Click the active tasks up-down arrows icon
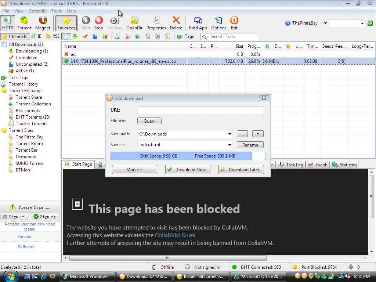The width and height of the screenshot is (376, 282). point(105,36)
